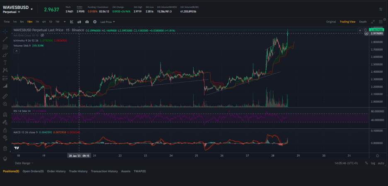Toggle auto scale mode
Screen dimensions: 388x186
tap(381, 163)
